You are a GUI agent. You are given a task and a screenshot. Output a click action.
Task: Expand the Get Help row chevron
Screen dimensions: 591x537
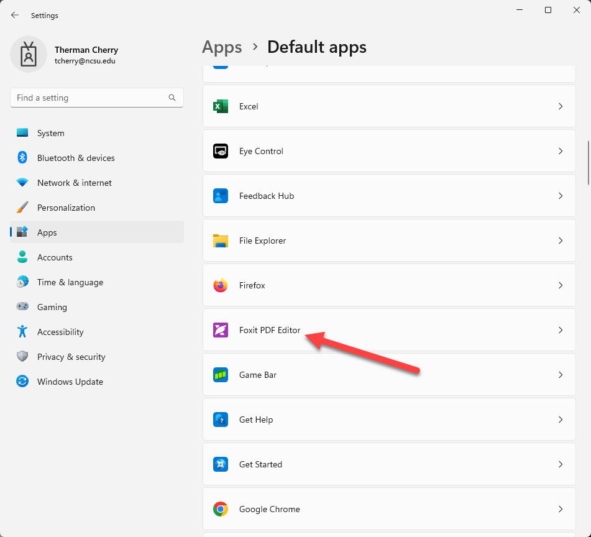point(560,420)
